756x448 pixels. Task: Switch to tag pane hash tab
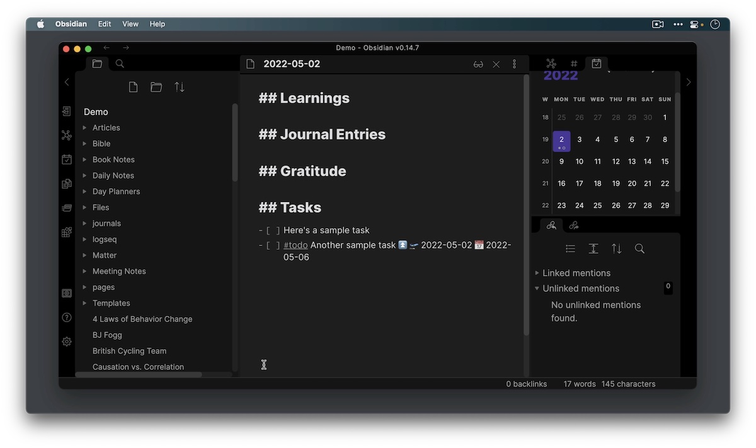click(574, 64)
